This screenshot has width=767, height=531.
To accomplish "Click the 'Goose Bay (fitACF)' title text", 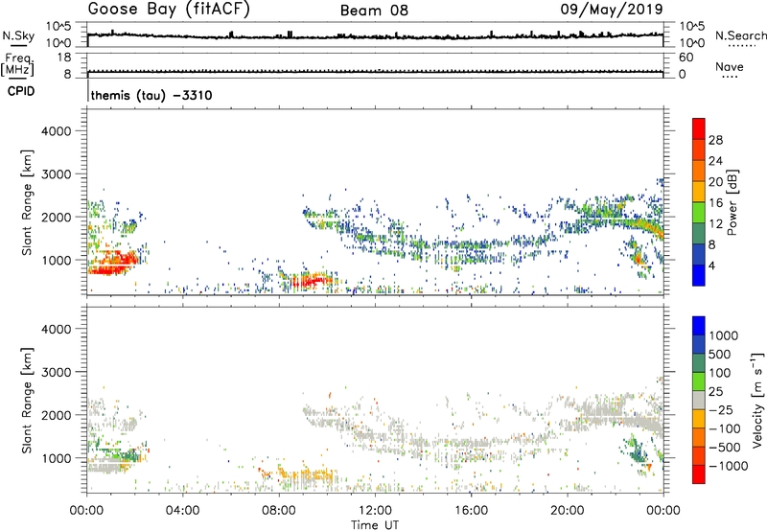I will (169, 10).
